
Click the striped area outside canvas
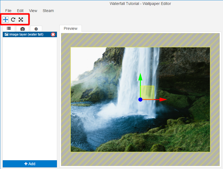coord(66,109)
